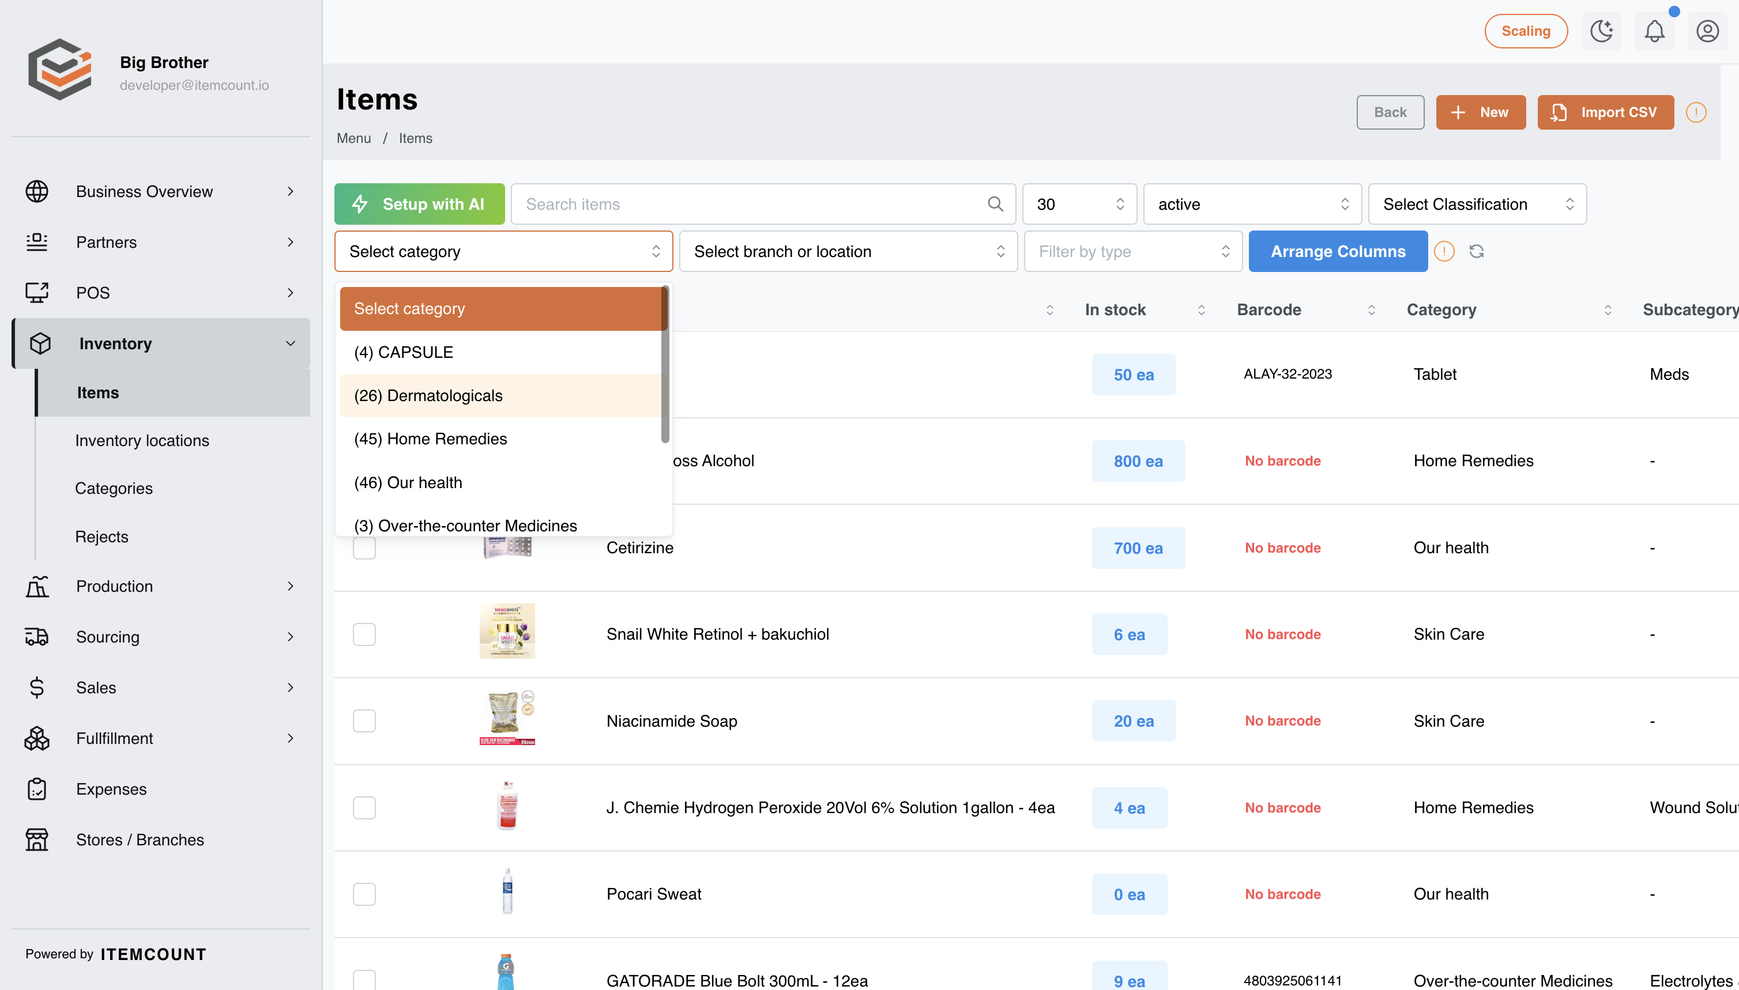Check the Snail White Retinol row checkbox
This screenshot has height=990, width=1739.
coord(364,634)
